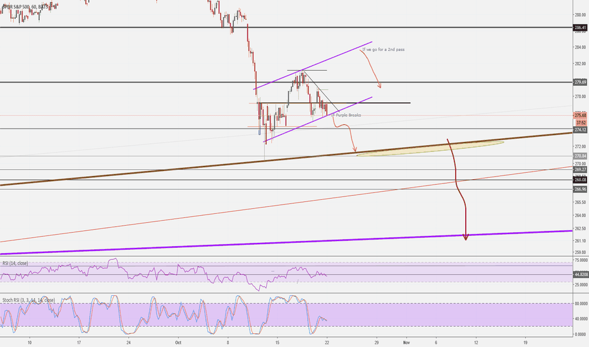Click the 264.00 price axis tick

(580, 215)
